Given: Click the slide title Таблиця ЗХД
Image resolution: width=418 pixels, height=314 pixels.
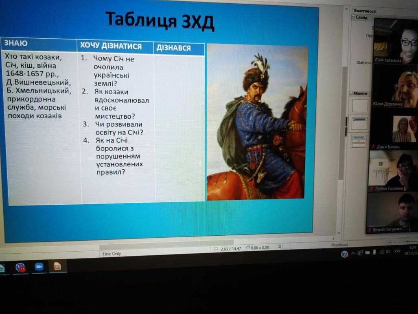Looking at the screenshot, I should point(160,21).
